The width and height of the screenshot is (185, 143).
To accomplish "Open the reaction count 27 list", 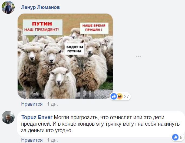I will (126, 96).
